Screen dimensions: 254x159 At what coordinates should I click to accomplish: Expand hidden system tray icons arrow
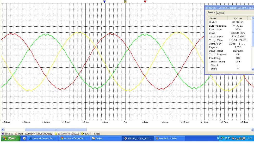point(218,138)
